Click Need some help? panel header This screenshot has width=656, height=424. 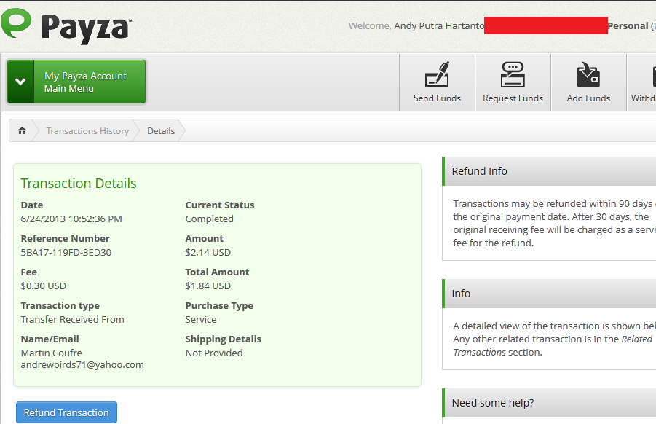[x=549, y=403]
